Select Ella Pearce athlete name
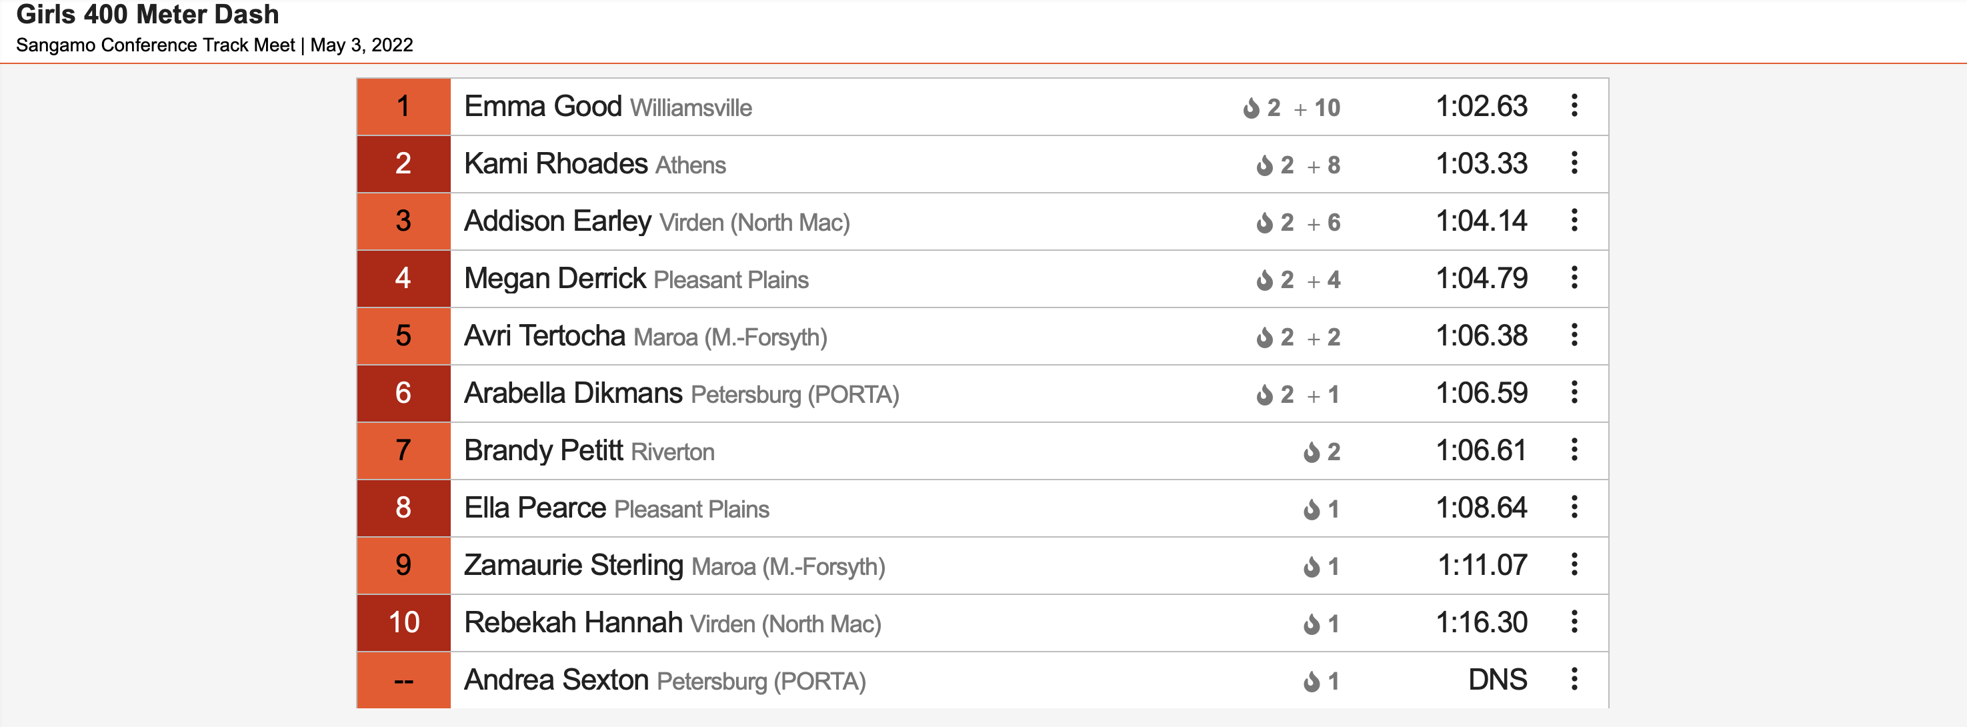The height and width of the screenshot is (727, 1967). click(x=535, y=508)
